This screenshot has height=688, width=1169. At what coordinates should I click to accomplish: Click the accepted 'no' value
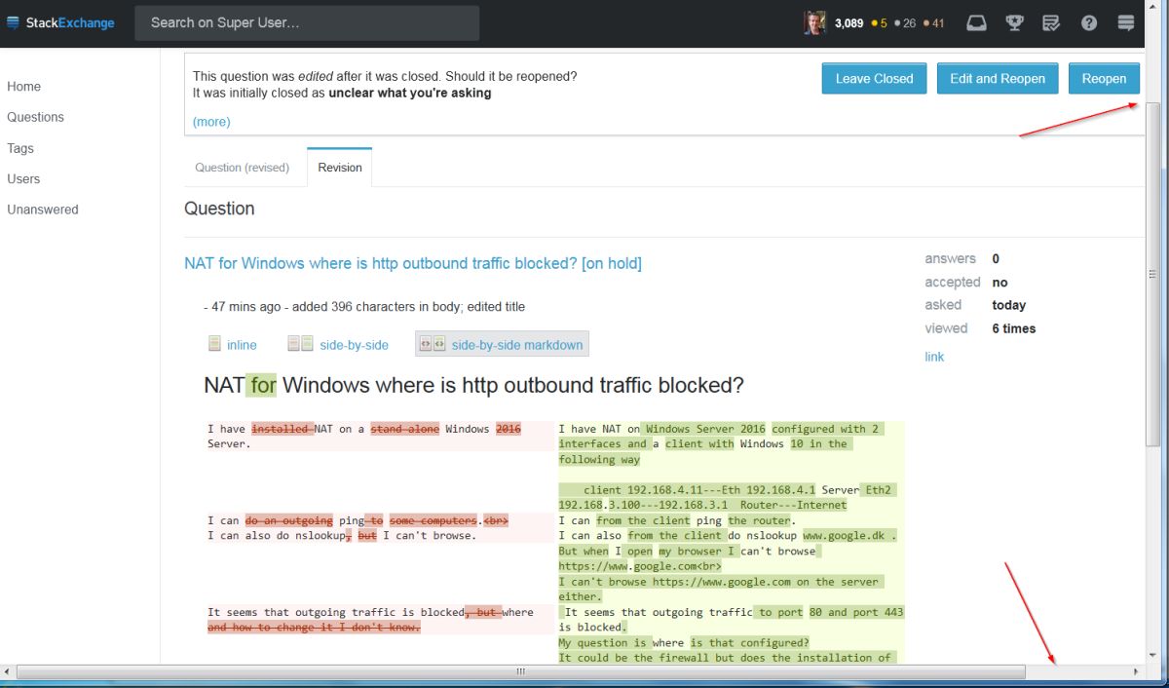pyautogui.click(x=999, y=283)
